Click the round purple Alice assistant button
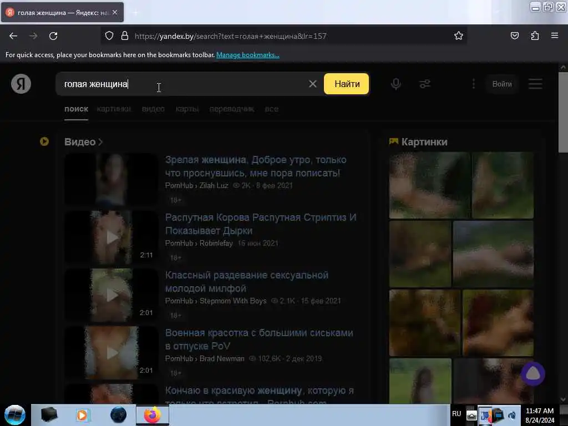This screenshot has width=568, height=426. point(532,374)
